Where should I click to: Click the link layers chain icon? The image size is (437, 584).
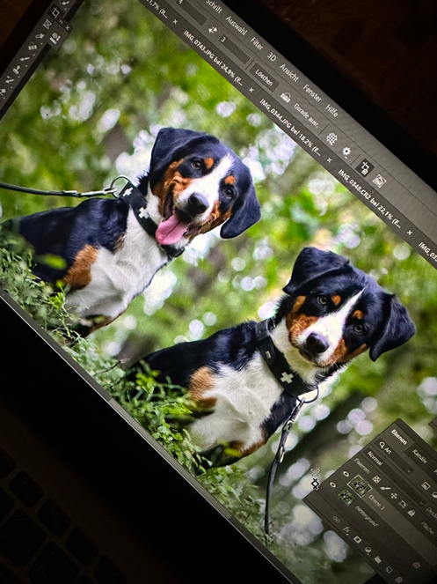tap(336, 519)
